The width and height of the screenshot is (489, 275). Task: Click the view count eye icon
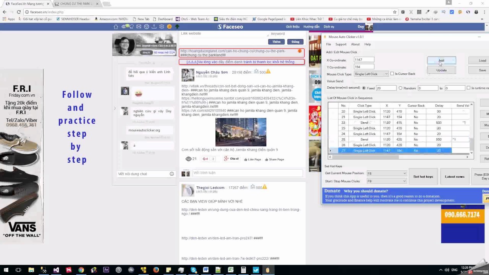(x=188, y=159)
